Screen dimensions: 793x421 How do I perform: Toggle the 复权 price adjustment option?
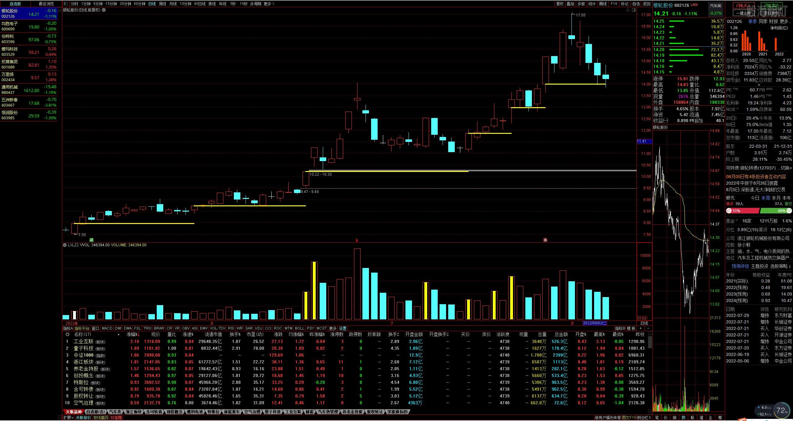point(560,4)
